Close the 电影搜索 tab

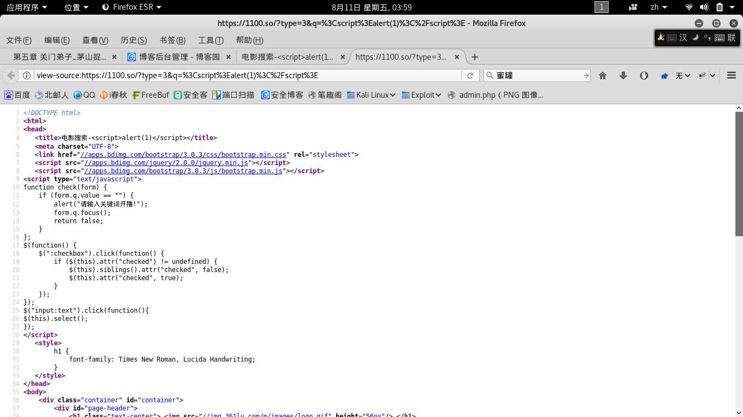343,57
